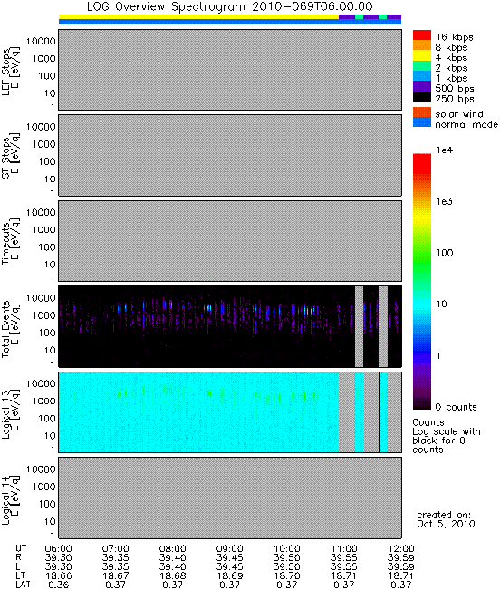Click the 07:00 UT time label
Viewport: 500px width, 590px height.
115,549
